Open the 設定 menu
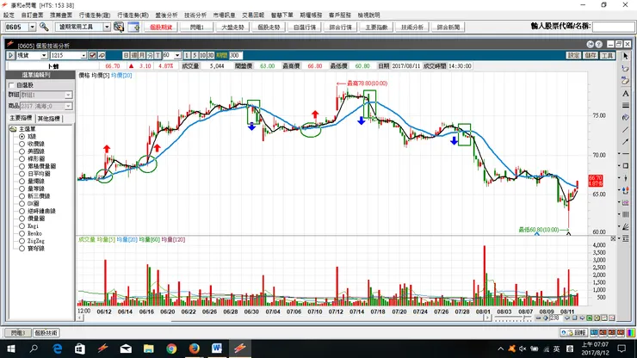Screen dimensions: 637x358 9,15
